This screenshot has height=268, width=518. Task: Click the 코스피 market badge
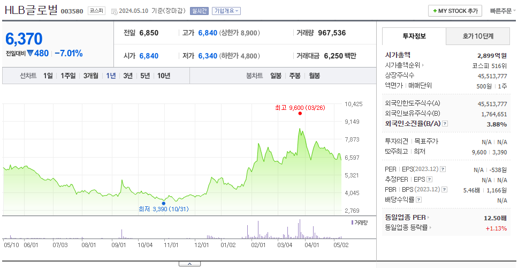tap(96, 11)
